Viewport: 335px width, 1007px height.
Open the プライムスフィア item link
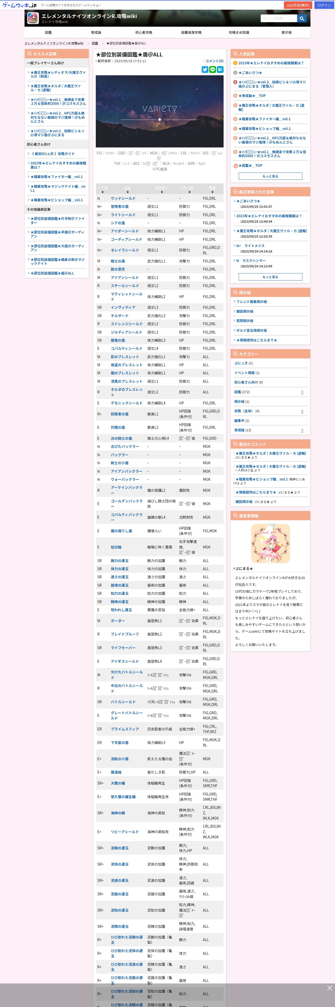coord(125,729)
